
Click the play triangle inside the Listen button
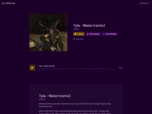(75, 34)
